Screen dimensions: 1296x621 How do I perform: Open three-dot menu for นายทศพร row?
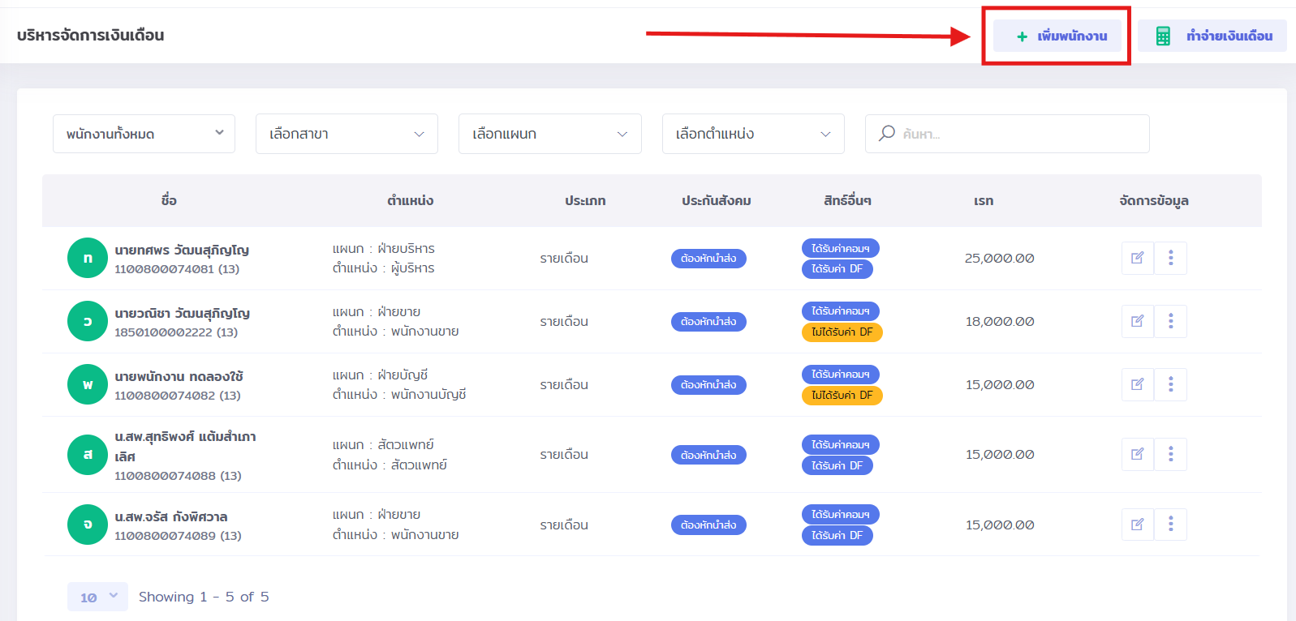click(1170, 258)
